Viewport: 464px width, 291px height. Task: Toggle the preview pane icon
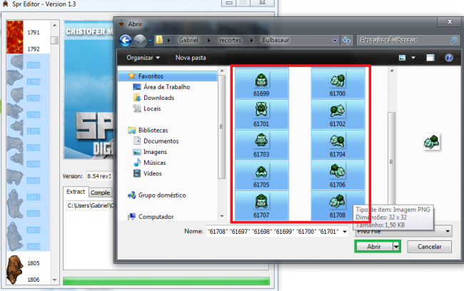[x=430, y=58]
